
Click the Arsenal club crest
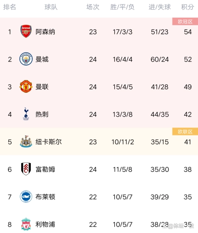(x=26, y=31)
